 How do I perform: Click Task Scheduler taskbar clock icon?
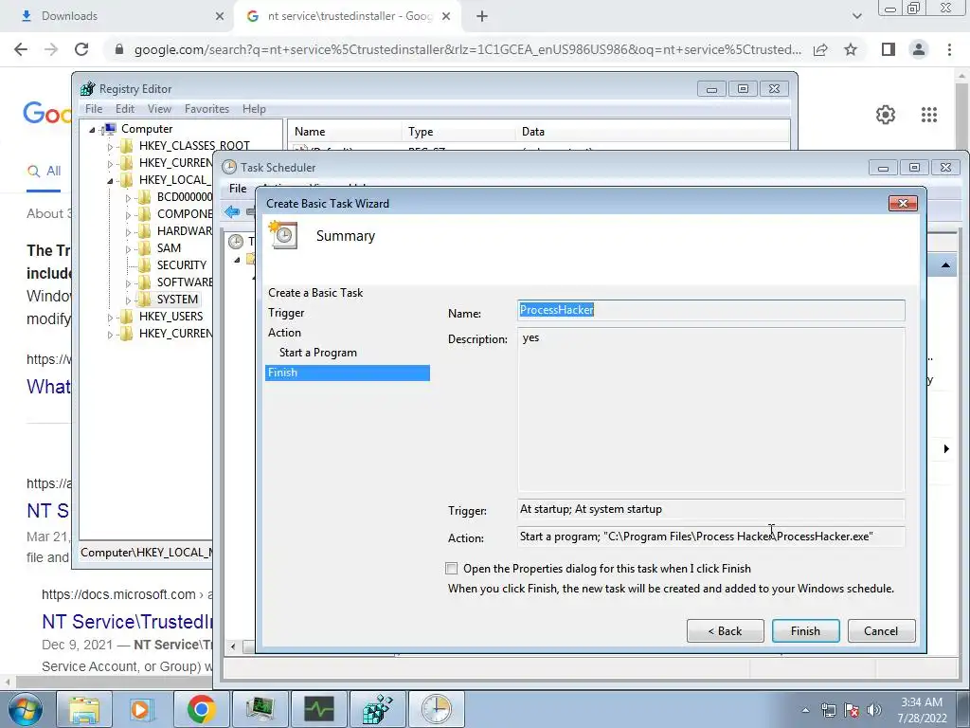pos(436,709)
